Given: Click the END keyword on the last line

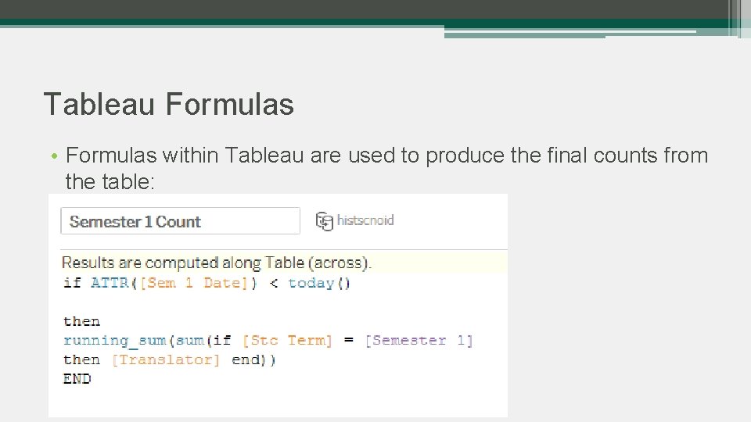Looking at the screenshot, I should tap(77, 379).
